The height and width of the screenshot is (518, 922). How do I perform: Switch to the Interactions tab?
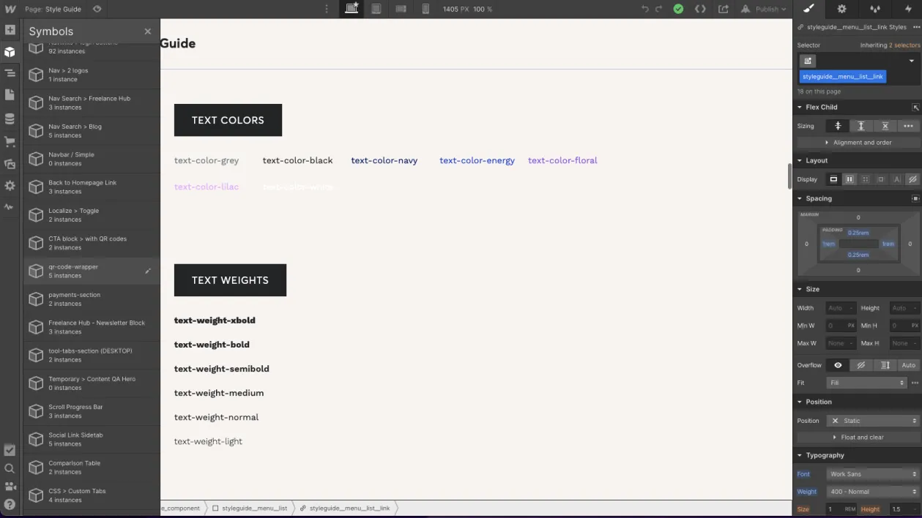tap(874, 9)
